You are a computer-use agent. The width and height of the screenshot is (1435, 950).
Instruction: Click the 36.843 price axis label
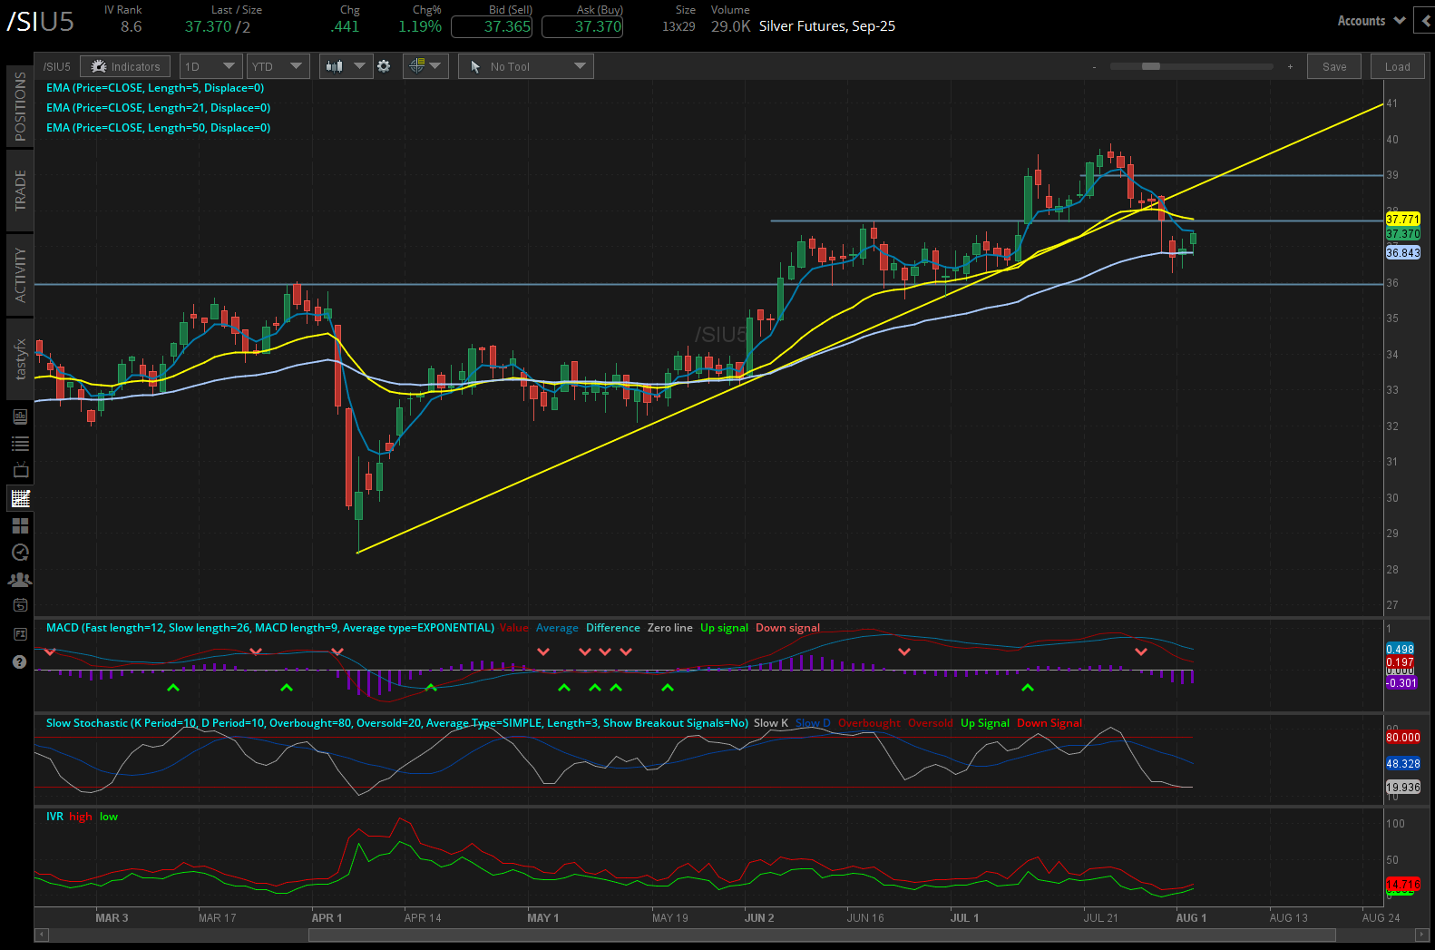(x=1402, y=253)
